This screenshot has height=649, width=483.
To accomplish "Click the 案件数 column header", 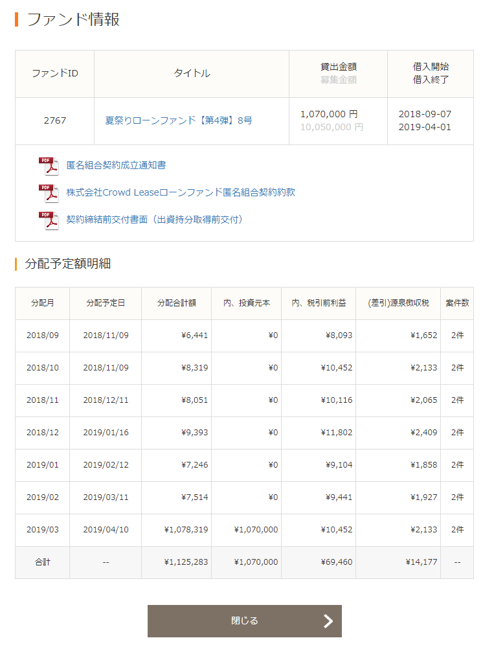I will pyautogui.click(x=457, y=303).
